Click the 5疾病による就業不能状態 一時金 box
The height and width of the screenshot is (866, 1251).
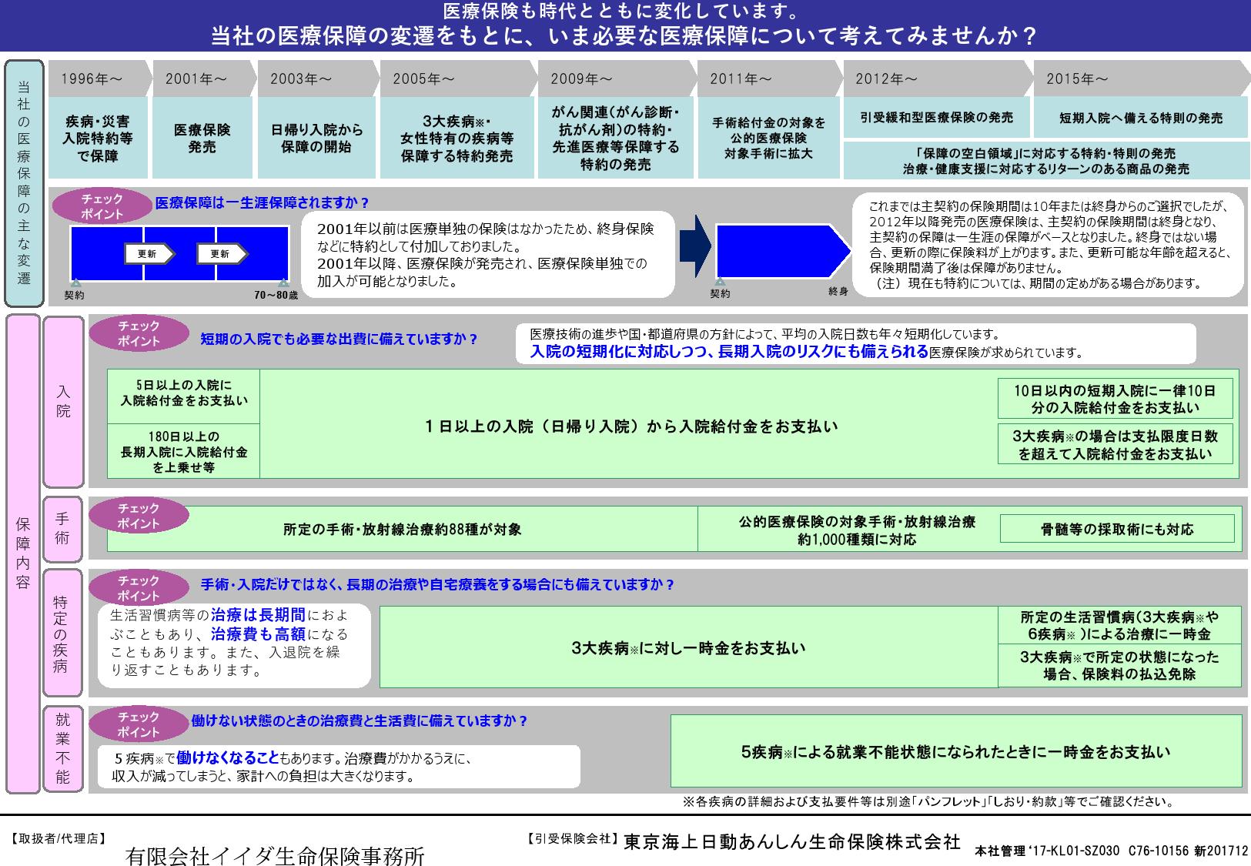point(956,752)
